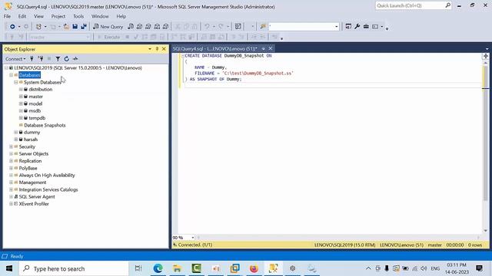This screenshot has width=492, height=276.
Task: Select the Database Snapshots folder
Action: click(x=45, y=125)
